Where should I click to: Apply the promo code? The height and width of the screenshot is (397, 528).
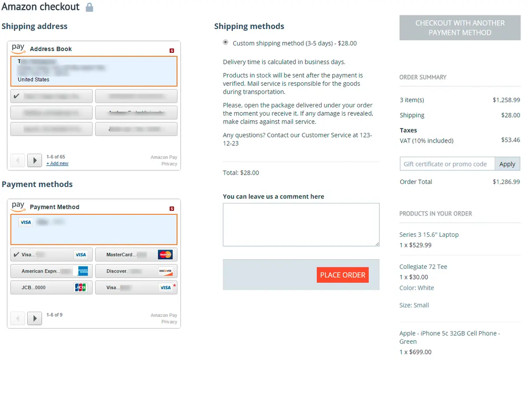point(507,164)
